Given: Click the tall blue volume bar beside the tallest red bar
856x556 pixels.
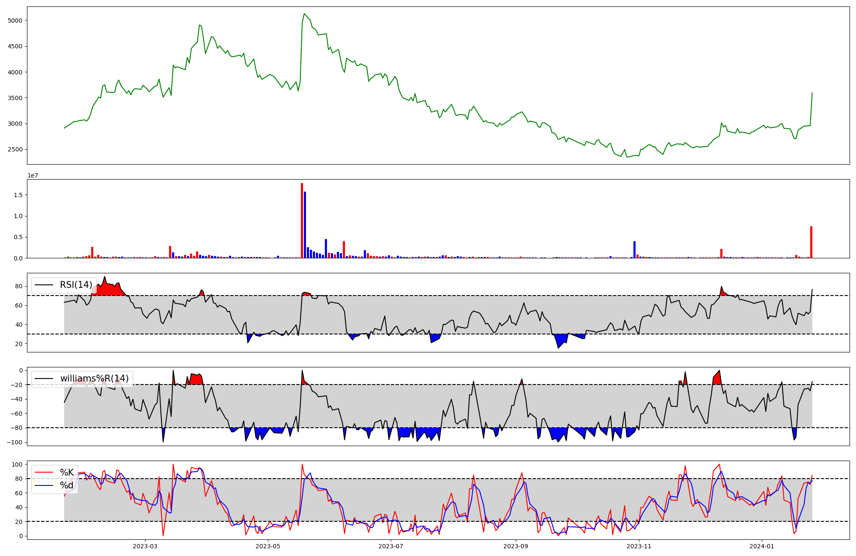Looking at the screenshot, I should coord(305,225).
